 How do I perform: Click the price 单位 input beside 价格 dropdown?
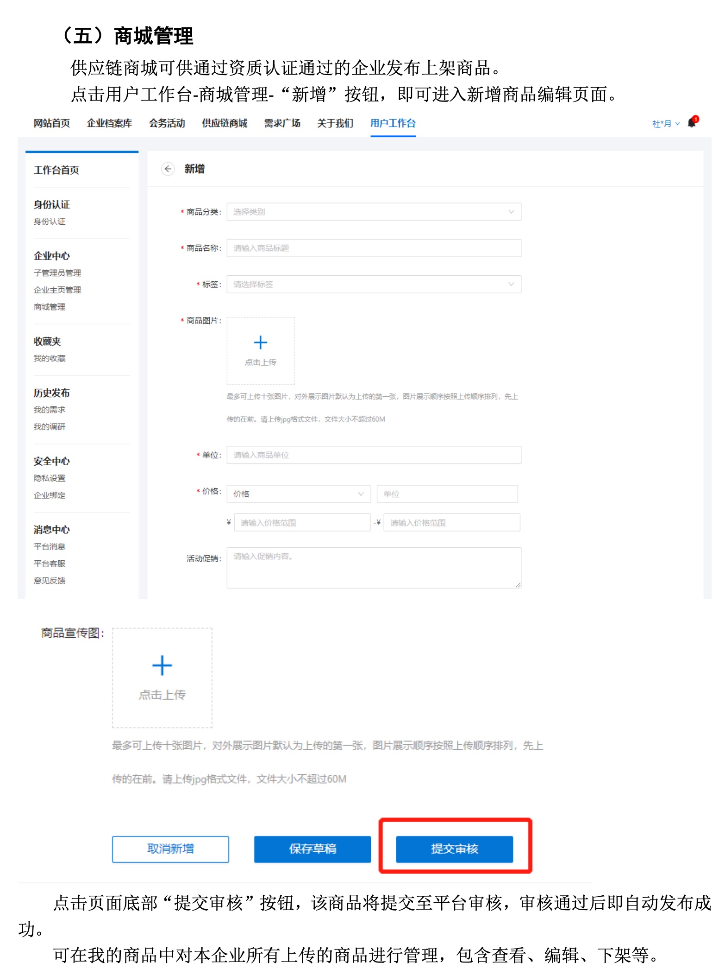click(447, 494)
